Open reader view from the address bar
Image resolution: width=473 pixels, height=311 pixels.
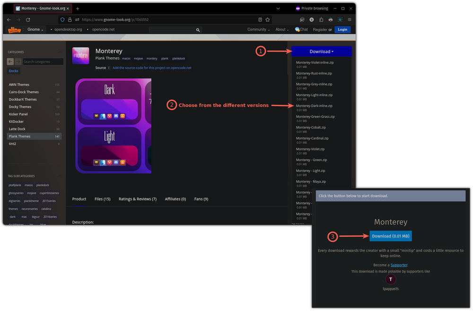click(x=260, y=20)
